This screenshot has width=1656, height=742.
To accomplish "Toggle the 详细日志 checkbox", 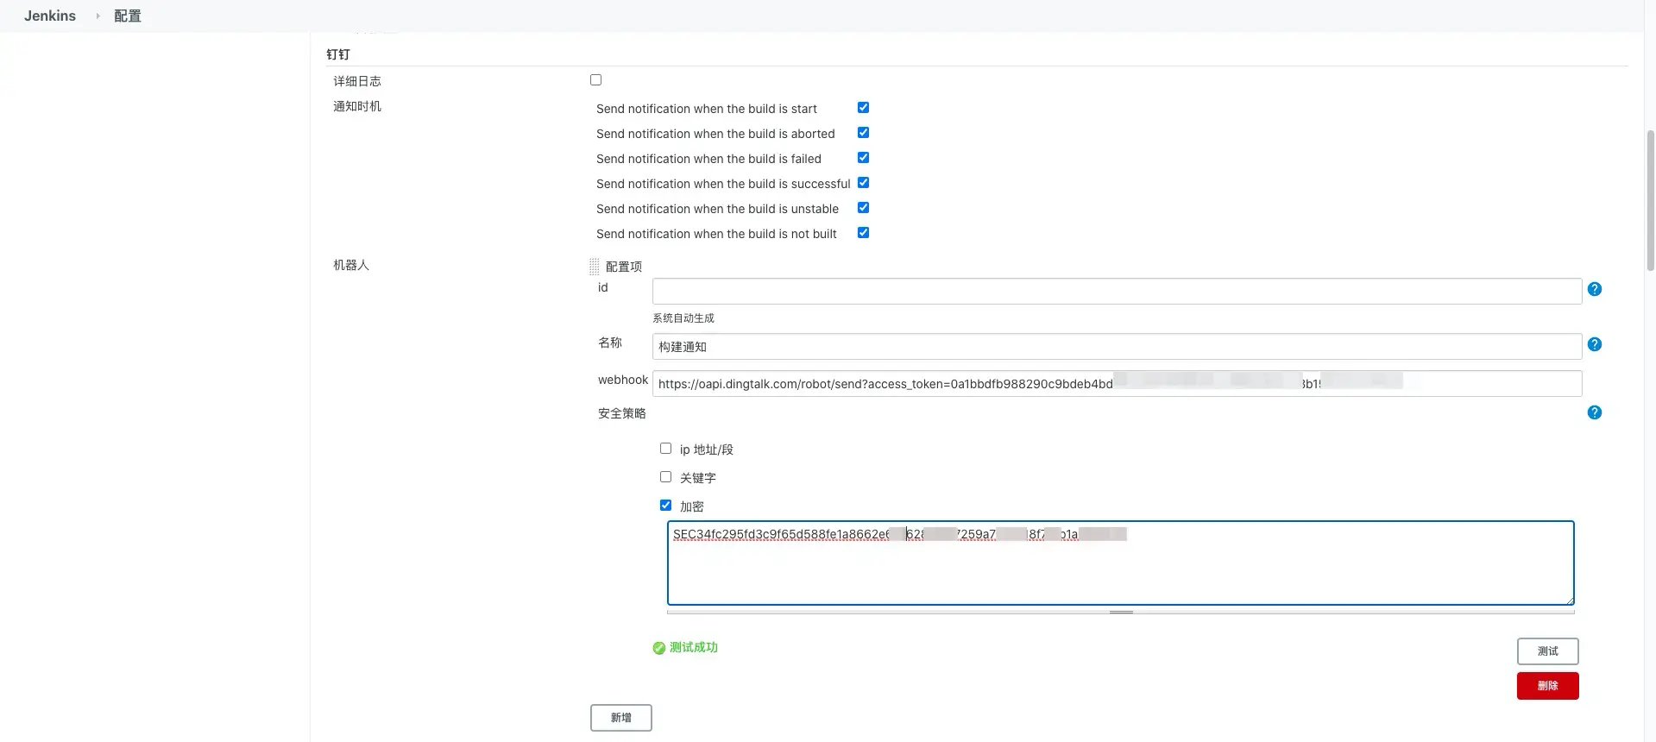I will [595, 80].
